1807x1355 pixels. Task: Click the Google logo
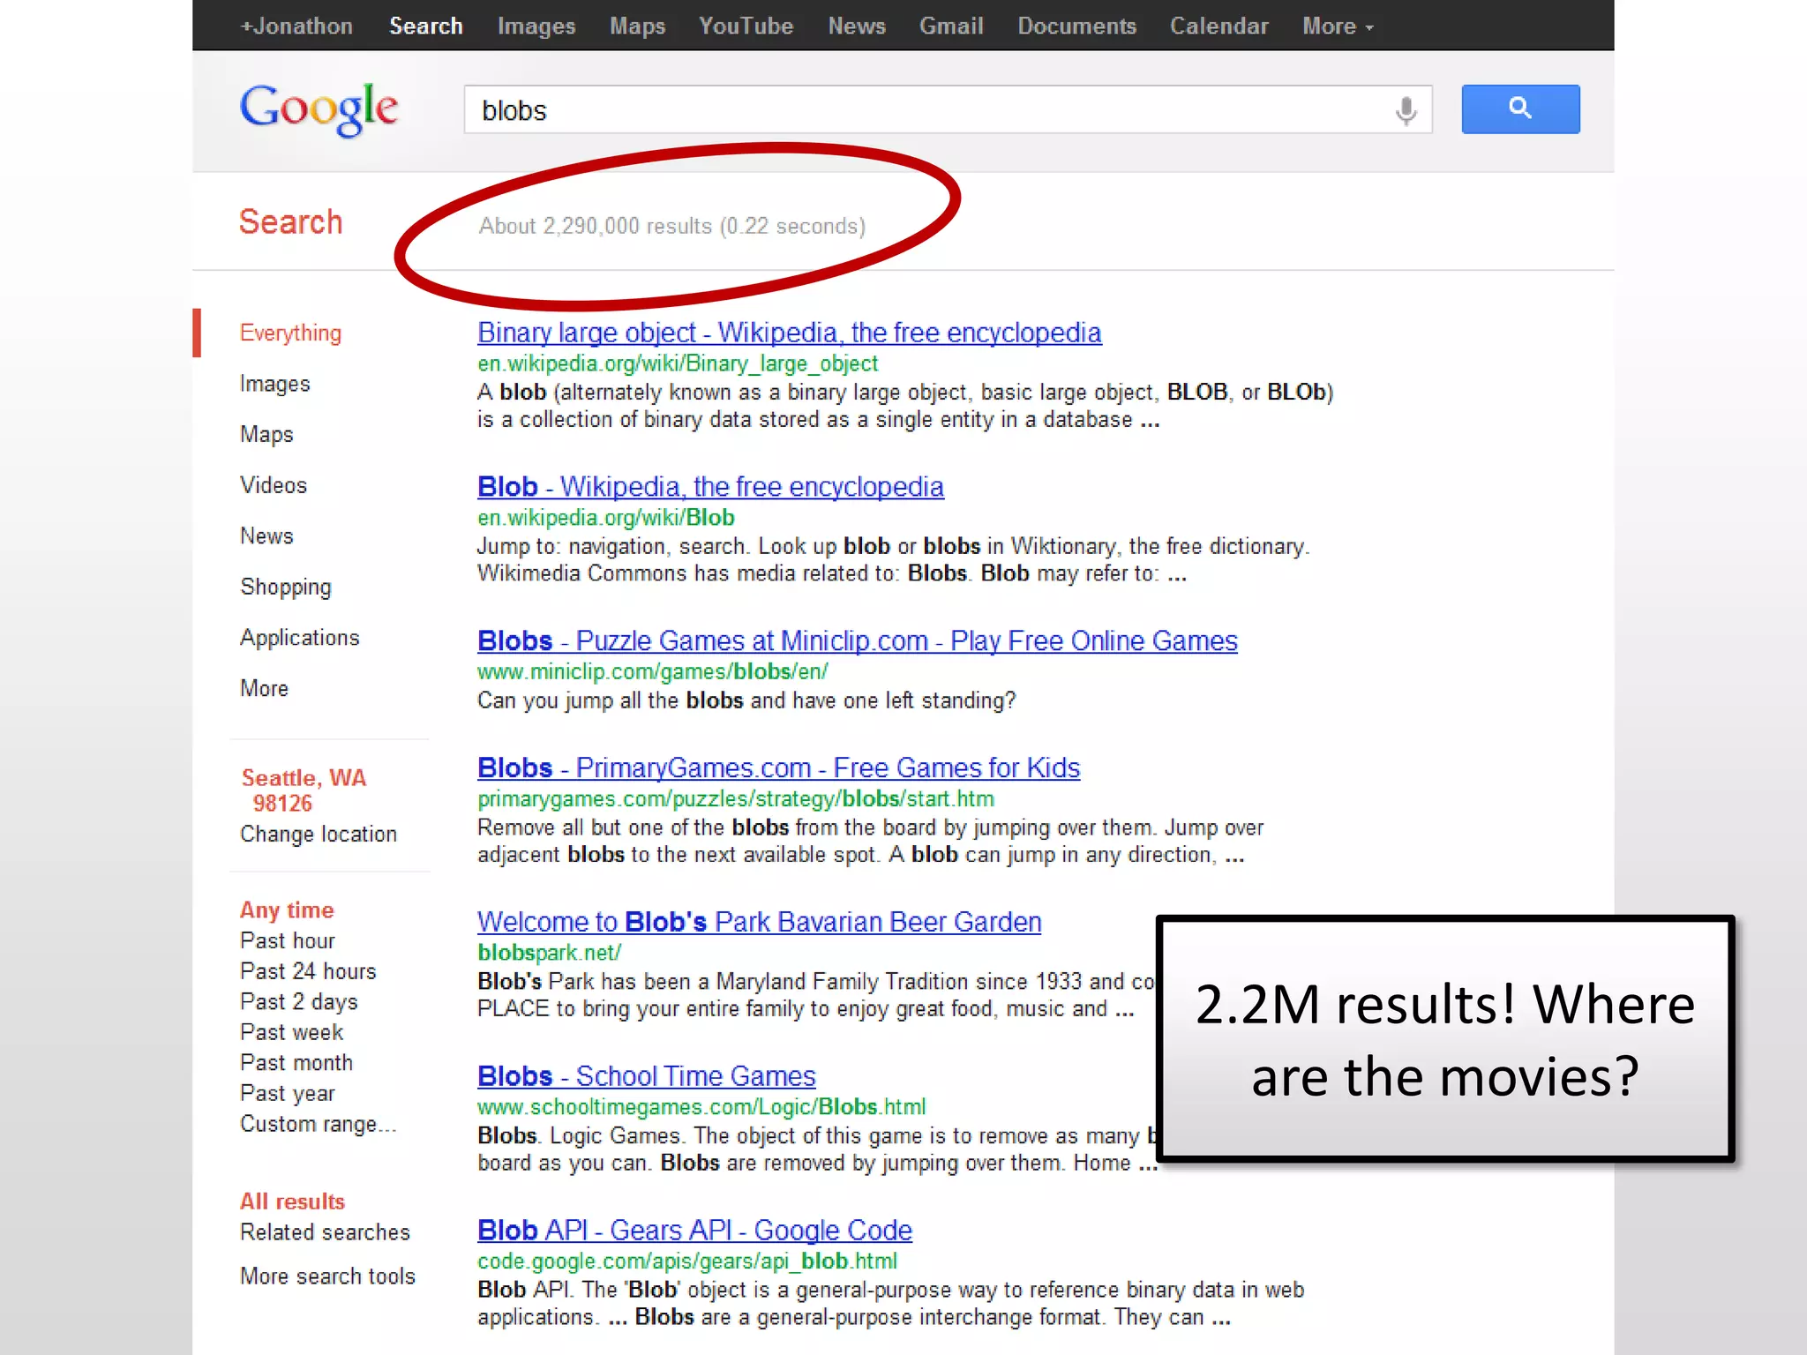[319, 109]
